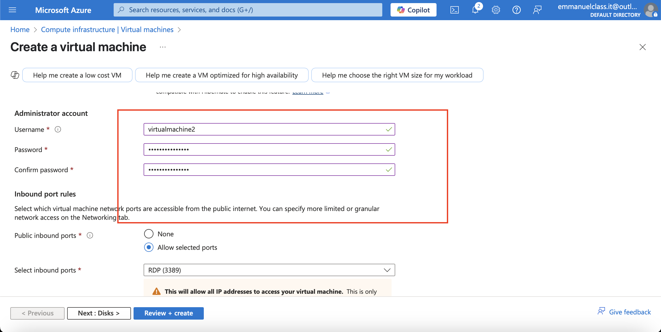Open the notifications bell
661x332 pixels.
click(x=475, y=10)
